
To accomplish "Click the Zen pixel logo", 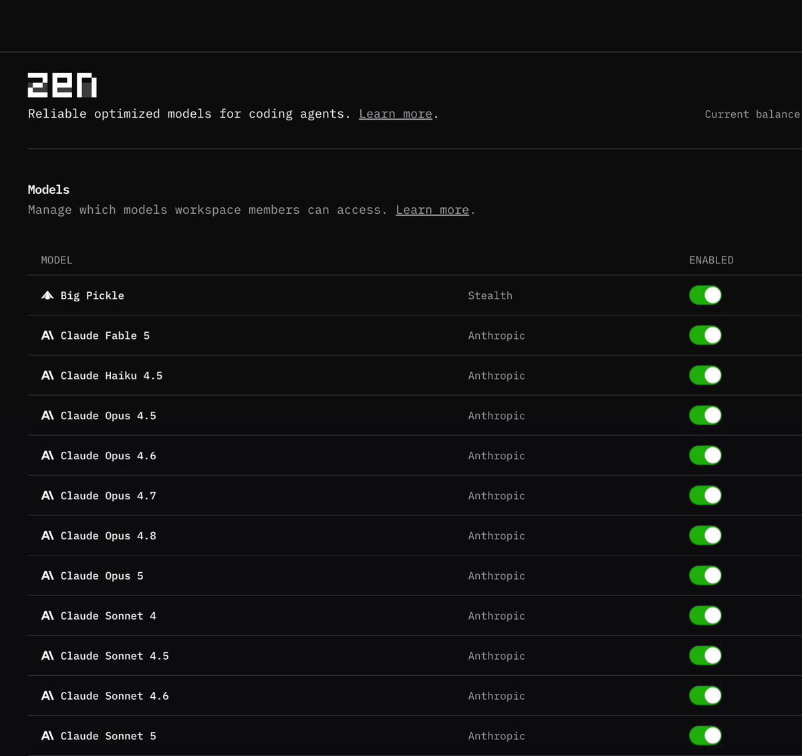I will [62, 86].
